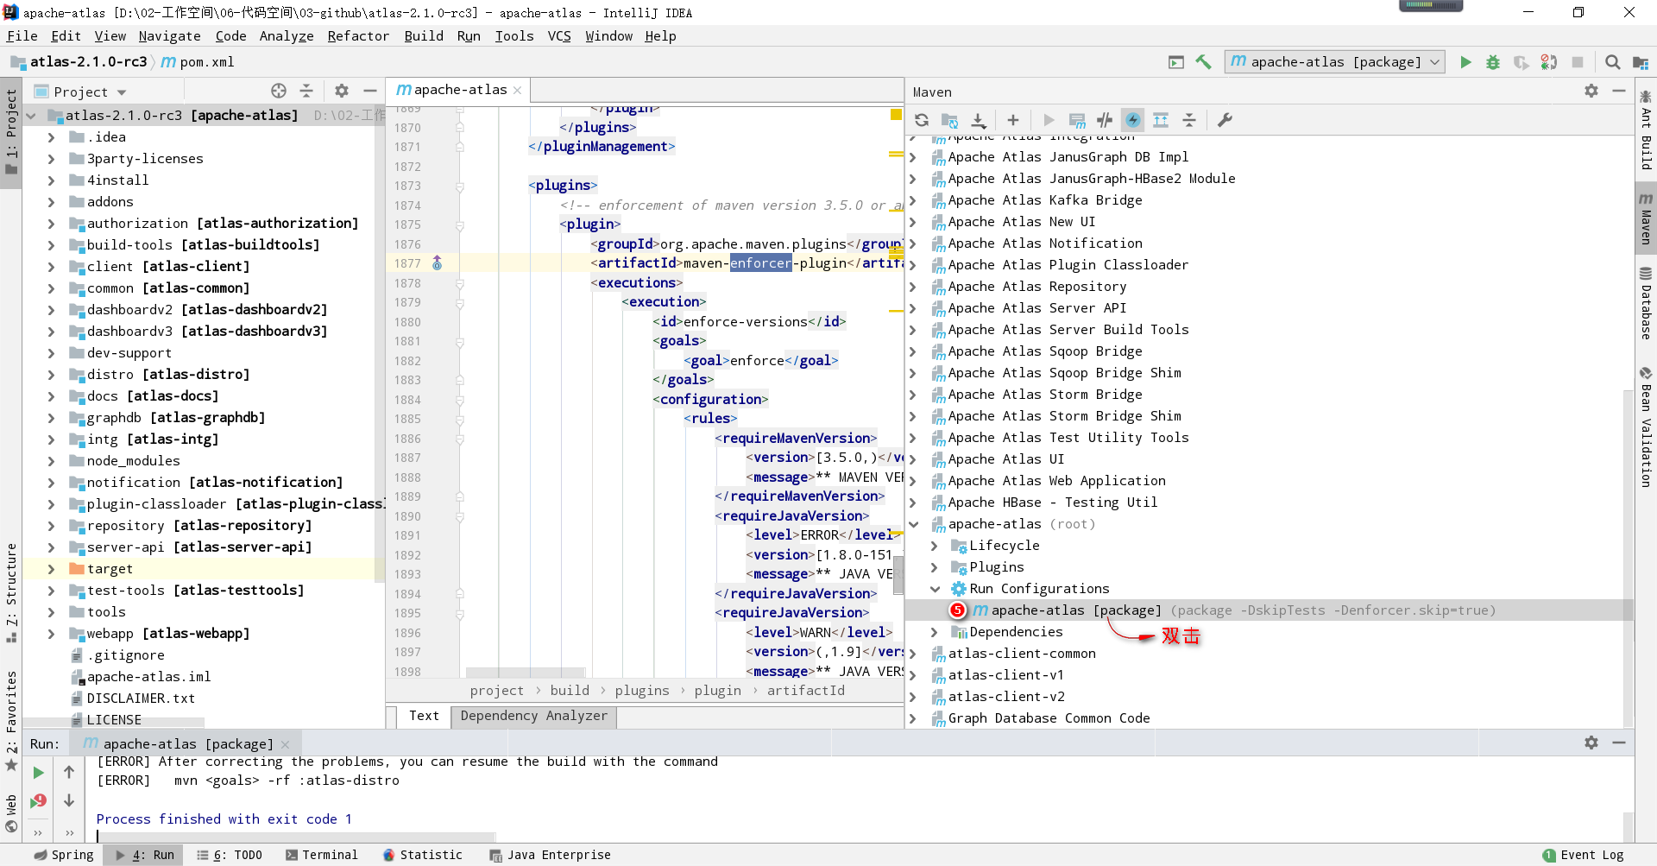Close the apache-atlas editor tab
The image size is (1657, 866).
click(517, 90)
